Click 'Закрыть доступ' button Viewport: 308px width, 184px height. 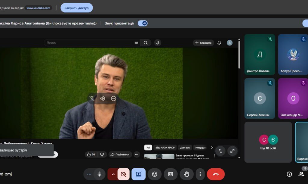pyautogui.click(x=76, y=8)
